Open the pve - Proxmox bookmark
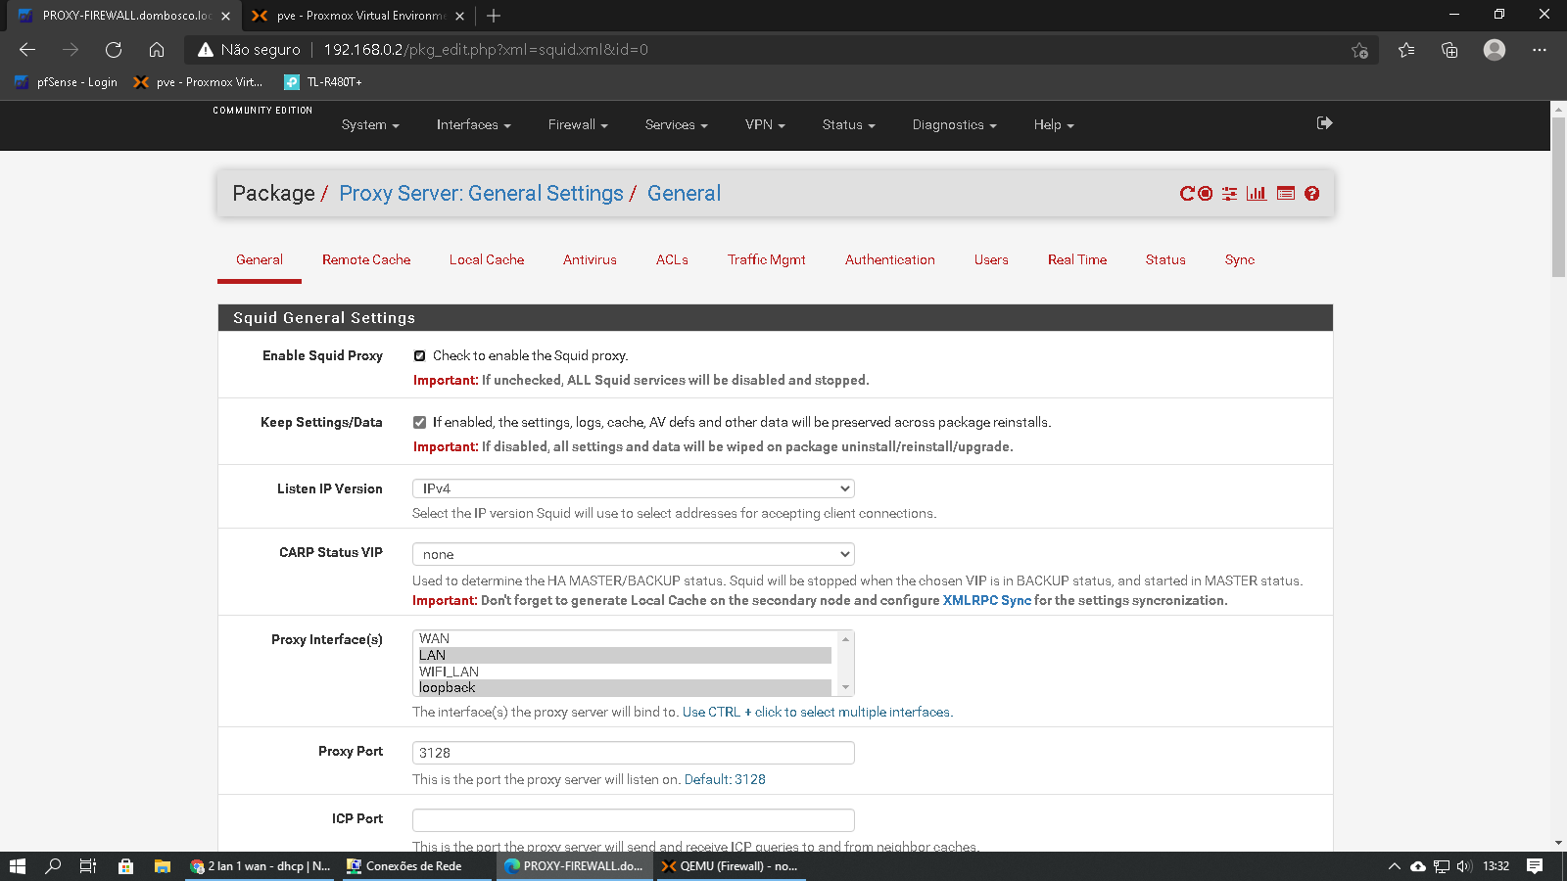The width and height of the screenshot is (1567, 881). coord(198,82)
